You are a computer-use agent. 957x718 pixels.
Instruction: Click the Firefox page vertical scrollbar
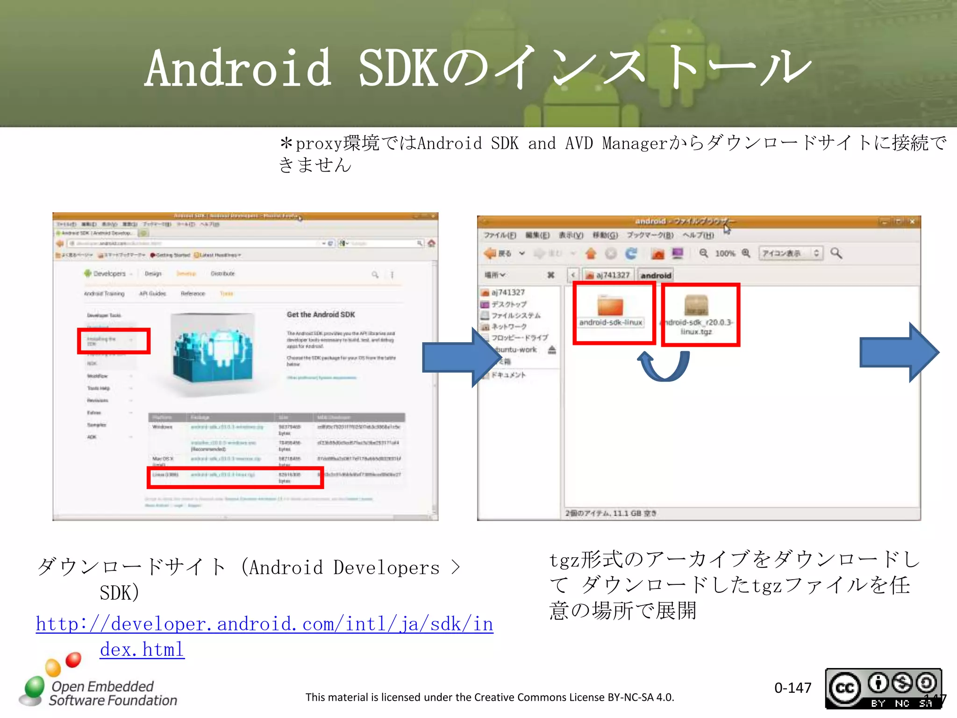435,388
